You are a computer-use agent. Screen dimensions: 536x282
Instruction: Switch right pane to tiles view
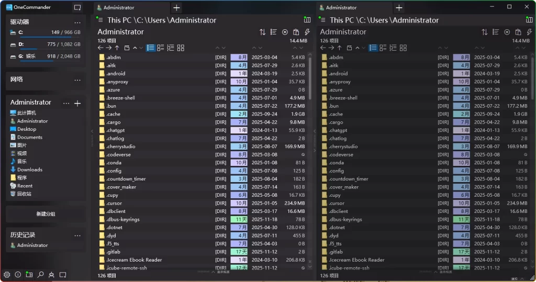(x=383, y=48)
